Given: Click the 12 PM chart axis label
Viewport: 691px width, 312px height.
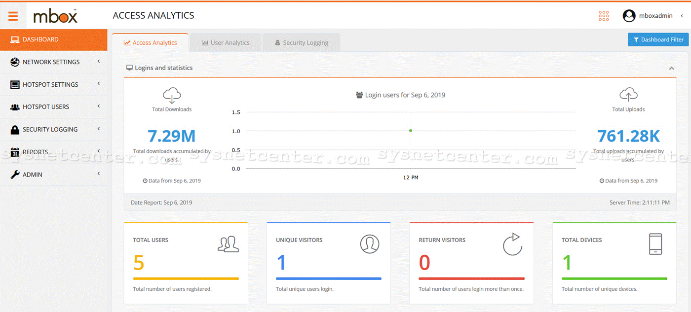Looking at the screenshot, I should pyautogui.click(x=411, y=177).
